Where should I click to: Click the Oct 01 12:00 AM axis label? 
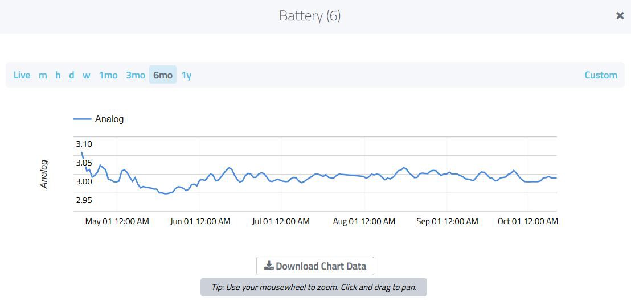click(x=527, y=221)
